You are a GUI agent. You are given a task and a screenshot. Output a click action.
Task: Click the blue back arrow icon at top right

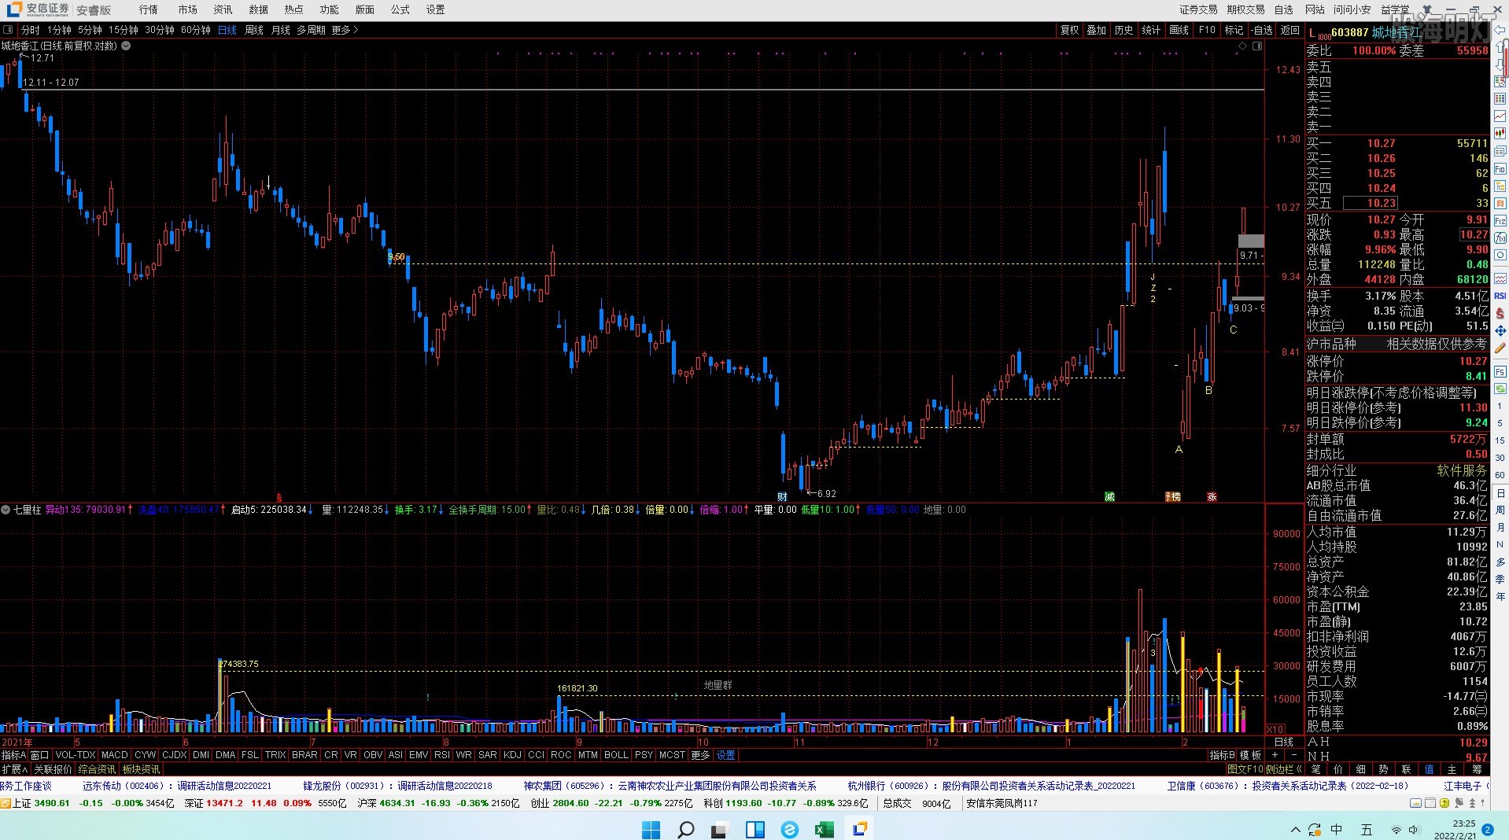tap(1500, 29)
